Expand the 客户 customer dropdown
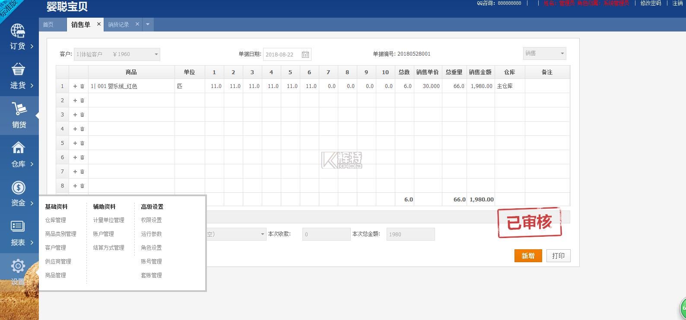The width and height of the screenshot is (686, 320). (156, 54)
